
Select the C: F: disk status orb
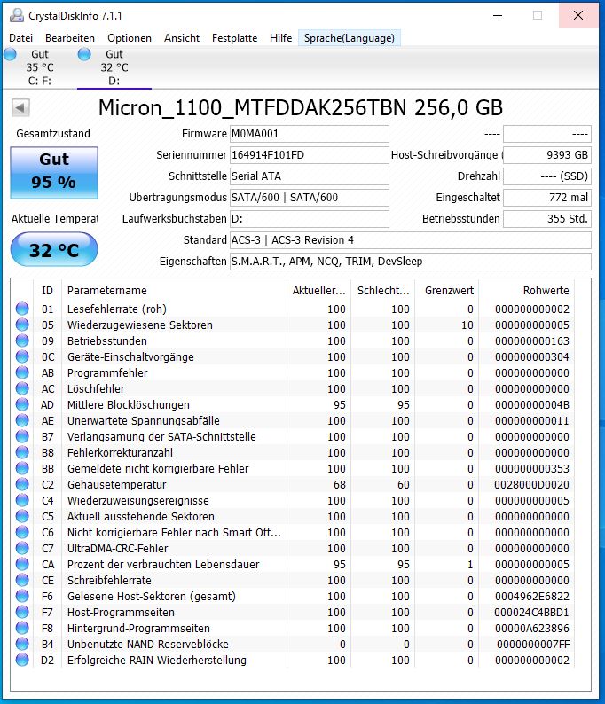(10, 54)
